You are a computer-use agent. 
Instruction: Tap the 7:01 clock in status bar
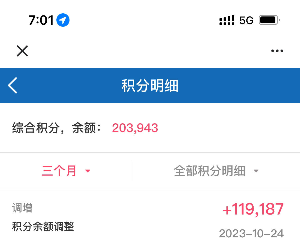tap(41, 20)
